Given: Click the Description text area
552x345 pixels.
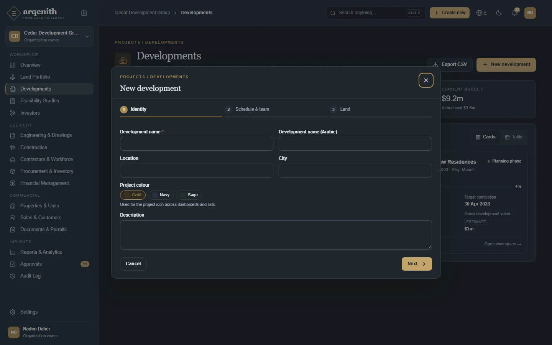Looking at the screenshot, I should pyautogui.click(x=276, y=235).
